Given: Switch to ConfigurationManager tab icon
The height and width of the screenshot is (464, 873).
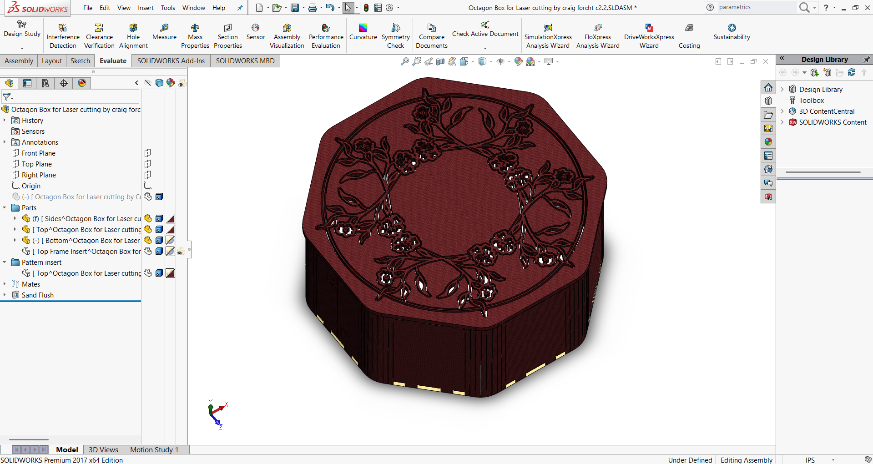Looking at the screenshot, I should point(45,83).
